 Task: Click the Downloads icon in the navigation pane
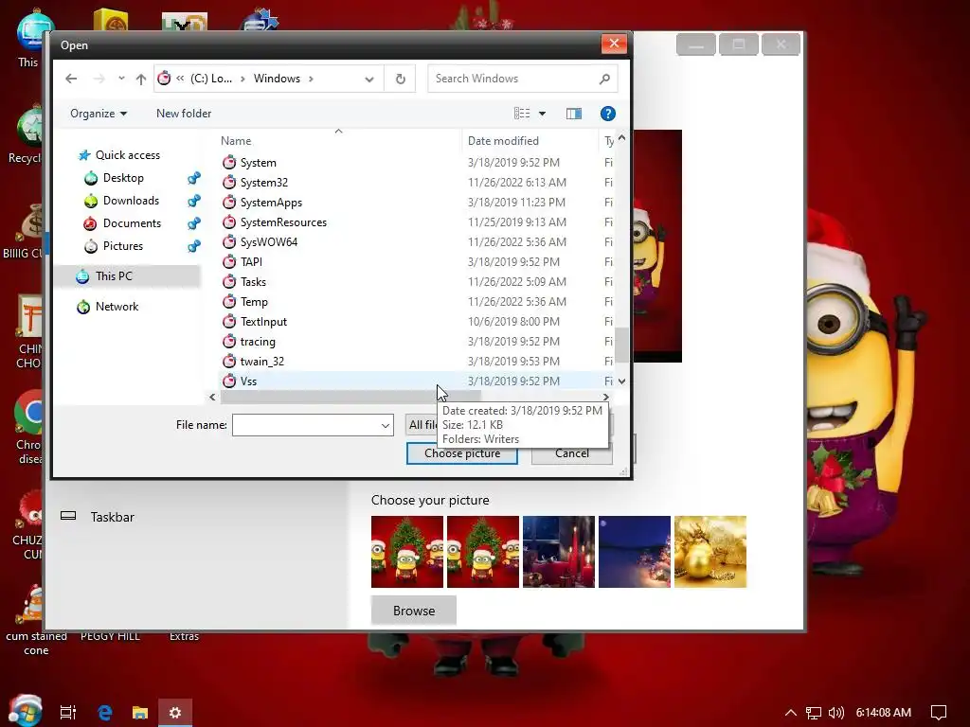tap(91, 201)
